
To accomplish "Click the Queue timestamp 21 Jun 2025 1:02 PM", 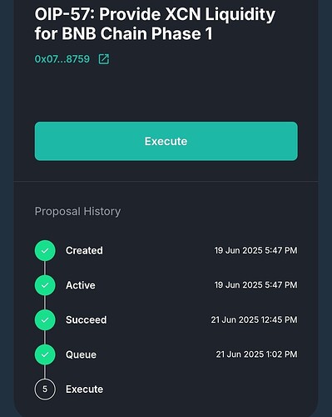I will pos(256,354).
